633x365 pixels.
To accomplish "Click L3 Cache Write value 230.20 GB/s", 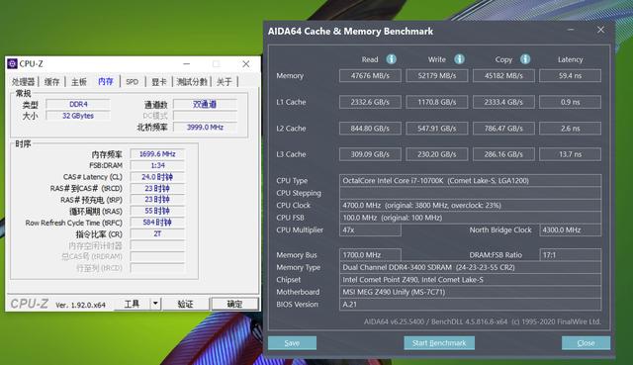I will [x=437, y=154].
